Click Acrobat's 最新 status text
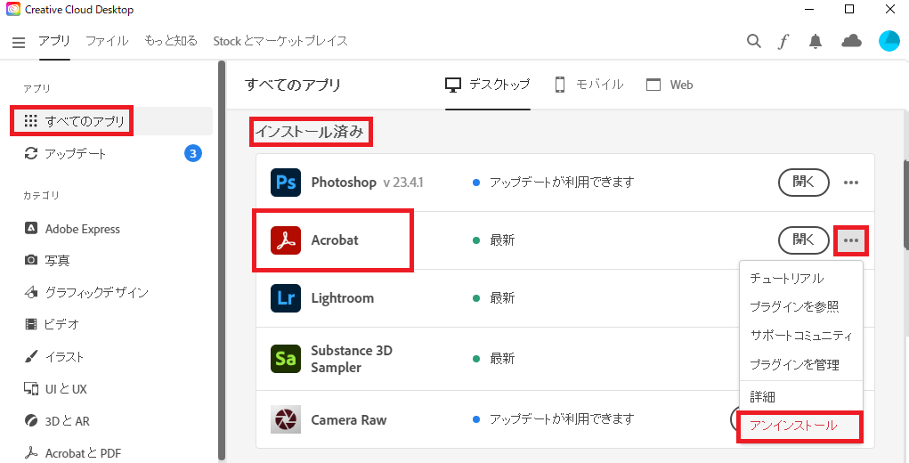 pos(502,240)
